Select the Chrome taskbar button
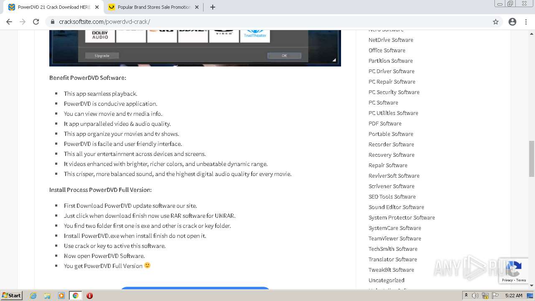535x301 pixels. tap(75, 296)
